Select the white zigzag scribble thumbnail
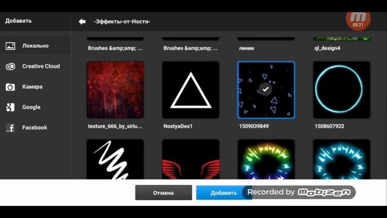Screen dimensions: 387x218 (115, 159)
